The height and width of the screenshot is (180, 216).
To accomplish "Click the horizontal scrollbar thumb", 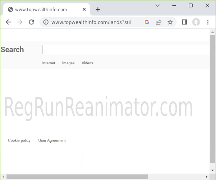I will click(x=77, y=176).
